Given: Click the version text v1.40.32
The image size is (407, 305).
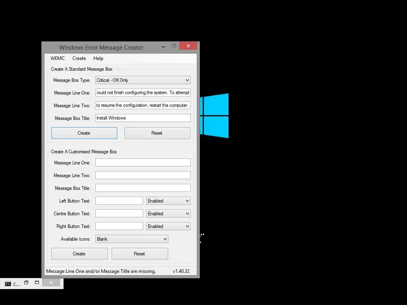Looking at the screenshot, I should [181, 271].
